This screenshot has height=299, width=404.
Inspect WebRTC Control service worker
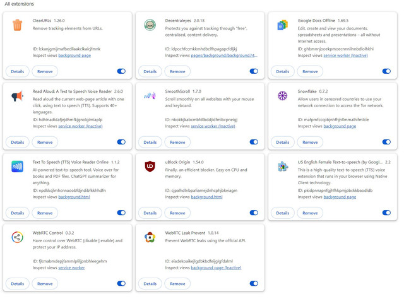coord(71,268)
